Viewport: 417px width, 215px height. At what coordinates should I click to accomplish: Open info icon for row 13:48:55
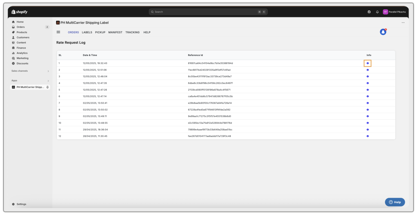click(x=368, y=123)
